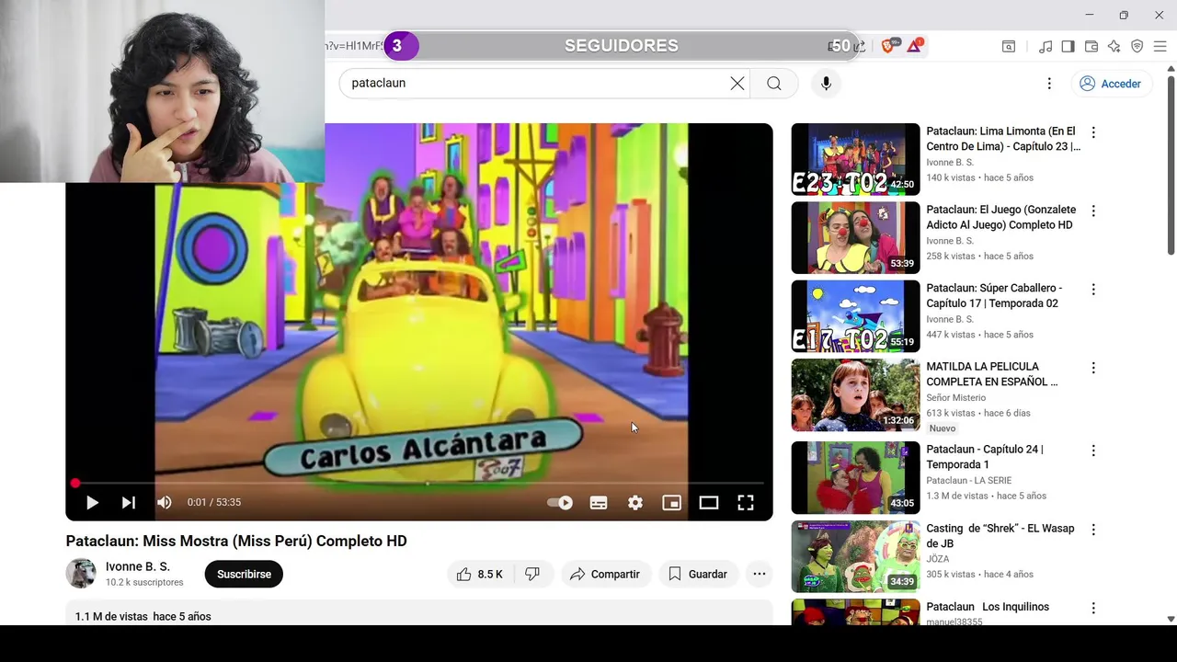Open the Brave Wallet icon

coord(1091,46)
